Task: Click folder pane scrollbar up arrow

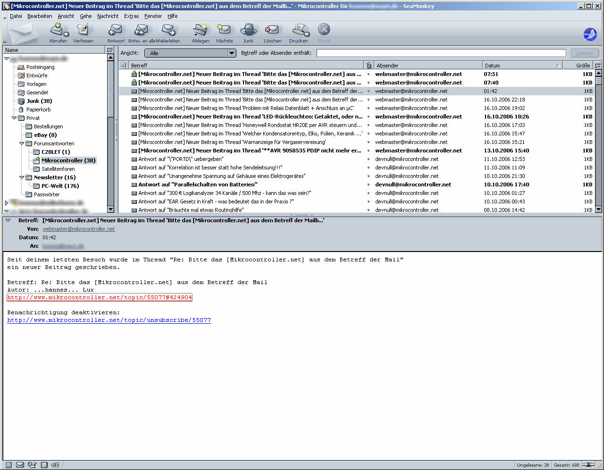Action: coord(111,58)
